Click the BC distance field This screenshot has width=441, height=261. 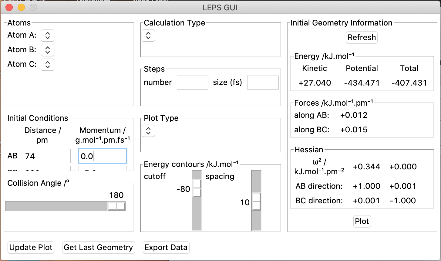[x=47, y=169]
